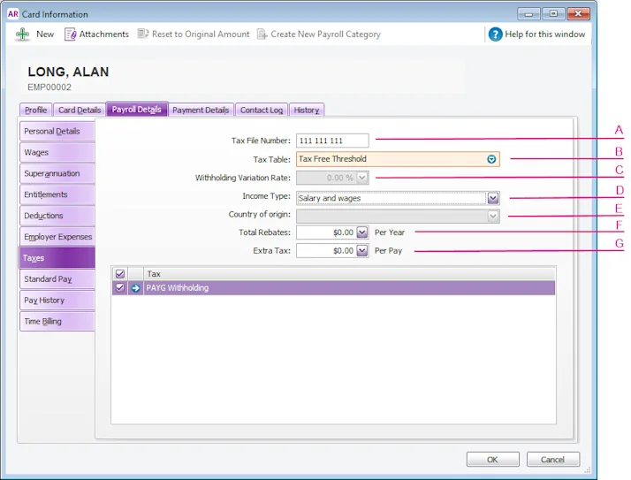Screen dimensions: 631x480
Task: Open the Standard Pay section
Action: point(57,279)
